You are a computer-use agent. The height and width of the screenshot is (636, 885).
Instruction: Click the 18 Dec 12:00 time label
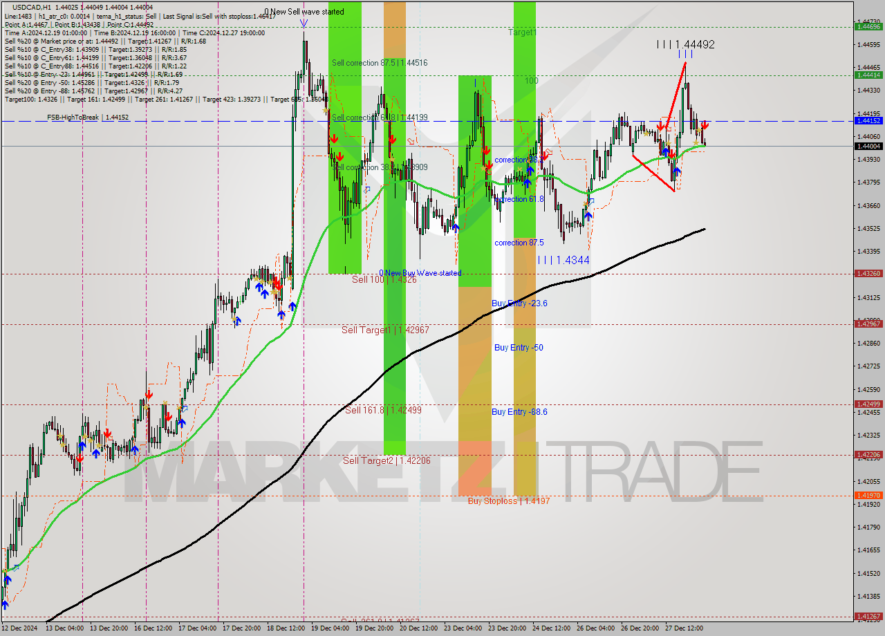[286, 628]
